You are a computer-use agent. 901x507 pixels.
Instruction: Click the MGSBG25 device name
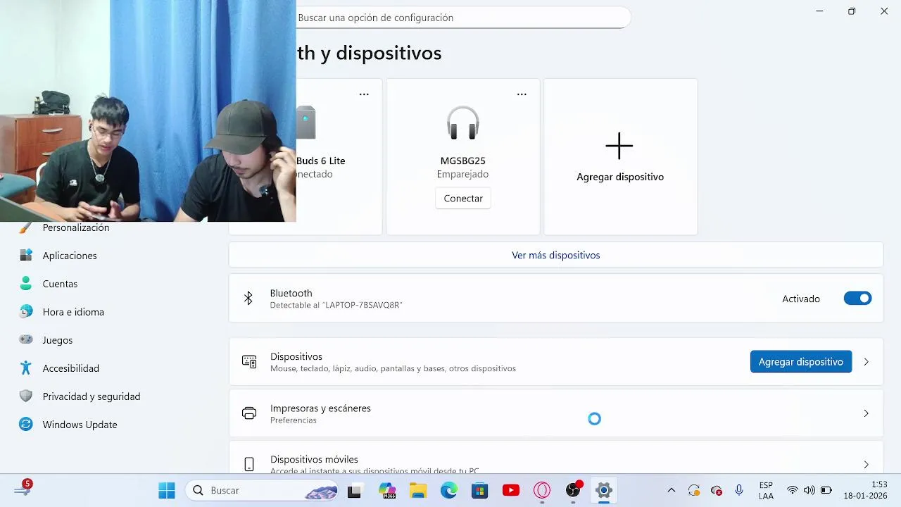pyautogui.click(x=462, y=161)
